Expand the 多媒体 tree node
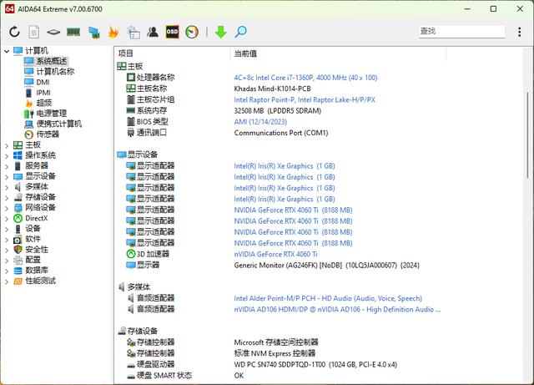The height and width of the screenshot is (385, 534). coord(7,187)
